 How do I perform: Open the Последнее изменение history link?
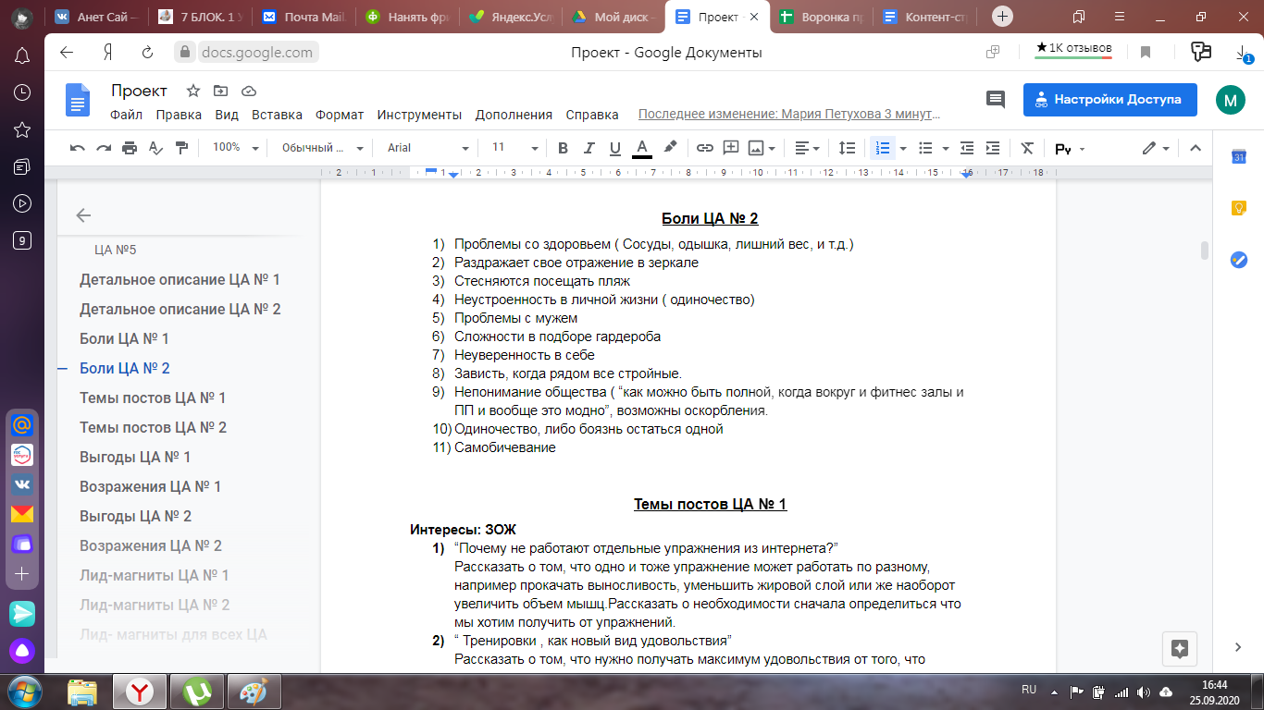(x=789, y=115)
